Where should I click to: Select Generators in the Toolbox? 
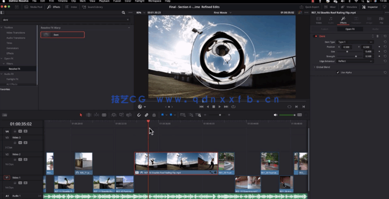[12, 48]
